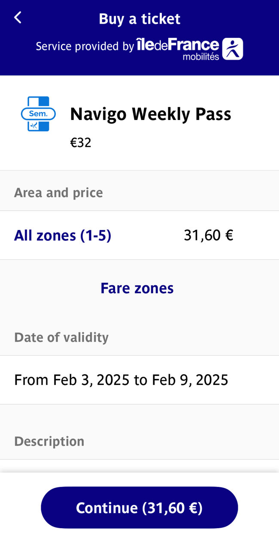Image resolution: width=279 pixels, height=539 pixels.
Task: Select the All zones (1-5) option
Action: [63, 235]
